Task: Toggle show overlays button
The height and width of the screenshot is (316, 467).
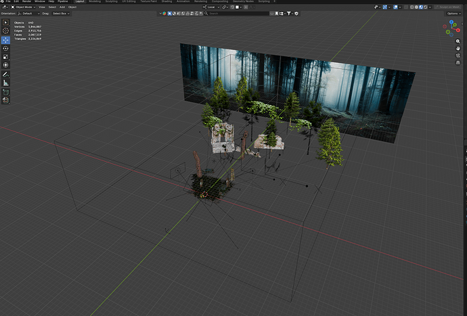Action: (395, 7)
